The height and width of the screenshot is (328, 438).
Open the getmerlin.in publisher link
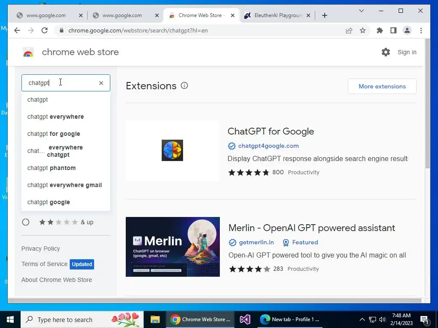tap(256, 243)
